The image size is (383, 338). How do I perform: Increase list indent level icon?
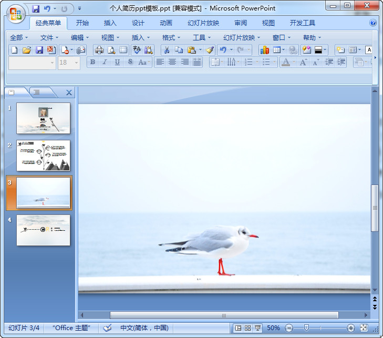pyautogui.click(x=341, y=62)
